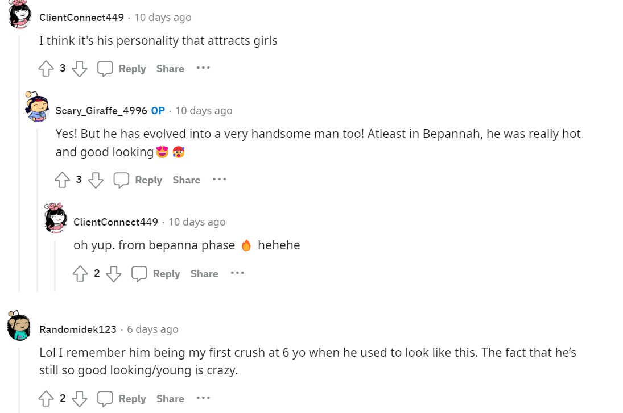Upvote ClientConnect449's personality comment
The height and width of the screenshot is (413, 623).
46,69
